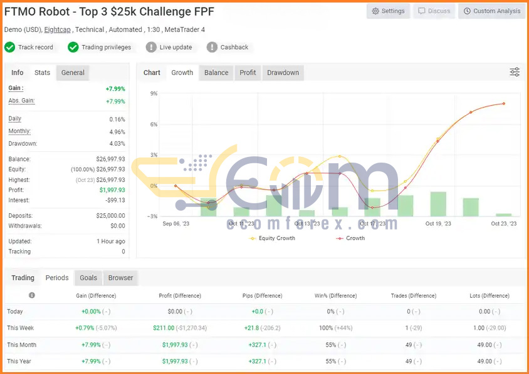The image size is (529, 374).
Task: Click This Week pips +21.8
Action: [x=251, y=328]
